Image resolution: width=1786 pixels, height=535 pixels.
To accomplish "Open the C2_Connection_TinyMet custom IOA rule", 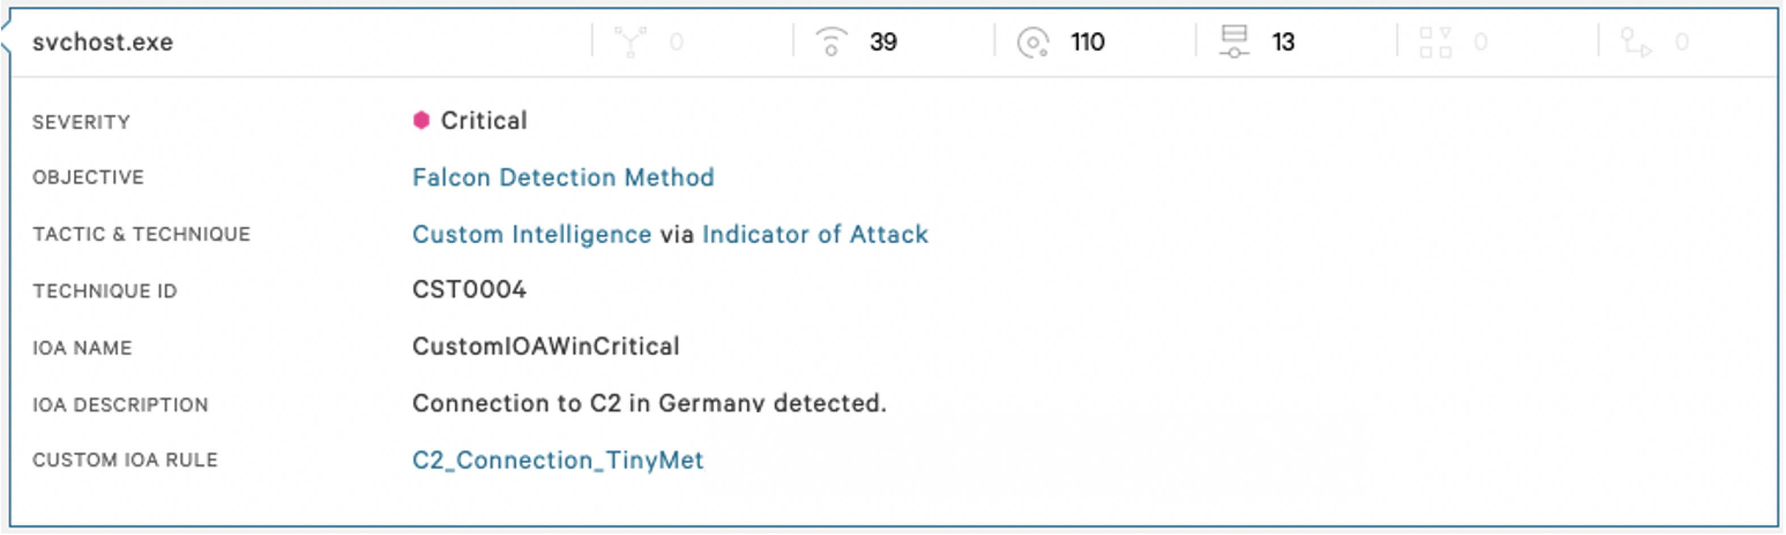I will pyautogui.click(x=557, y=460).
